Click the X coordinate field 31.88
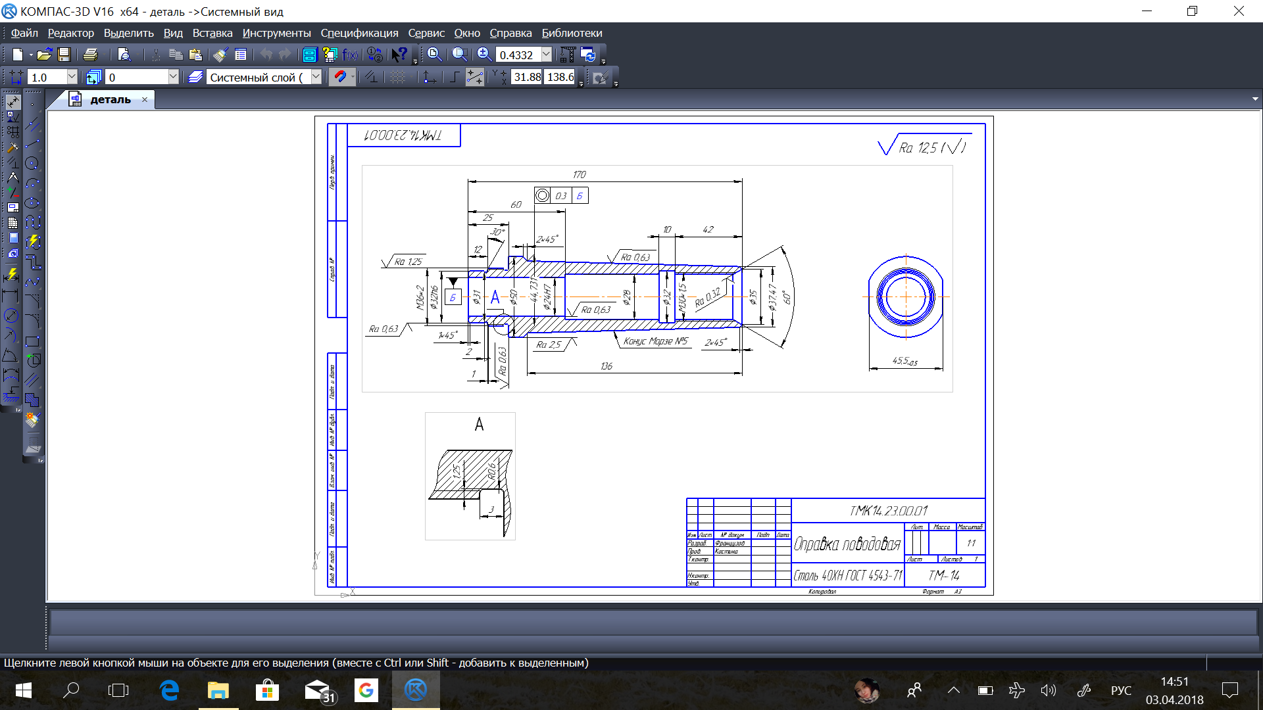Viewport: 1263px width, 710px height. (527, 77)
